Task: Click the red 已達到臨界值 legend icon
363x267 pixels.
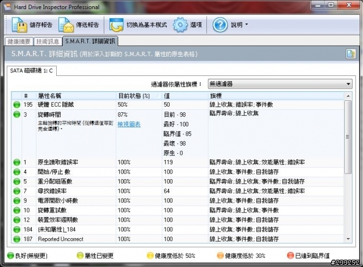Action: [x=290, y=256]
